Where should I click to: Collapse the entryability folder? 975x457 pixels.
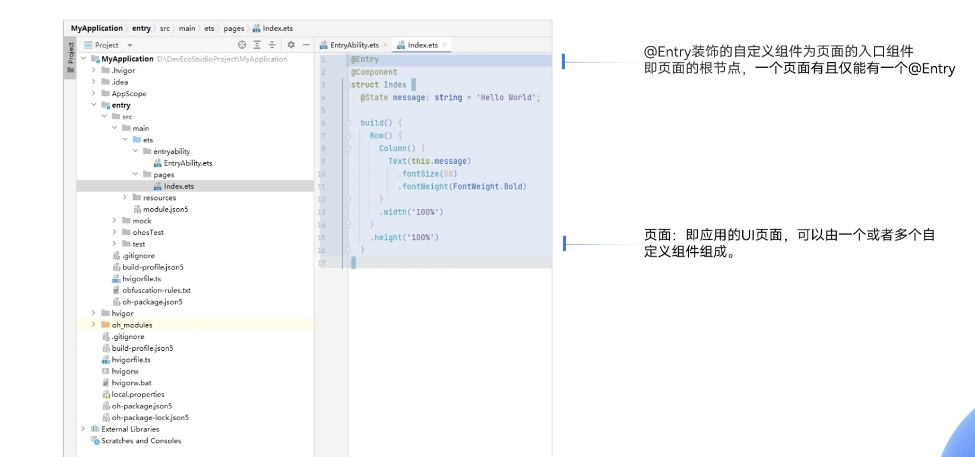pos(135,151)
